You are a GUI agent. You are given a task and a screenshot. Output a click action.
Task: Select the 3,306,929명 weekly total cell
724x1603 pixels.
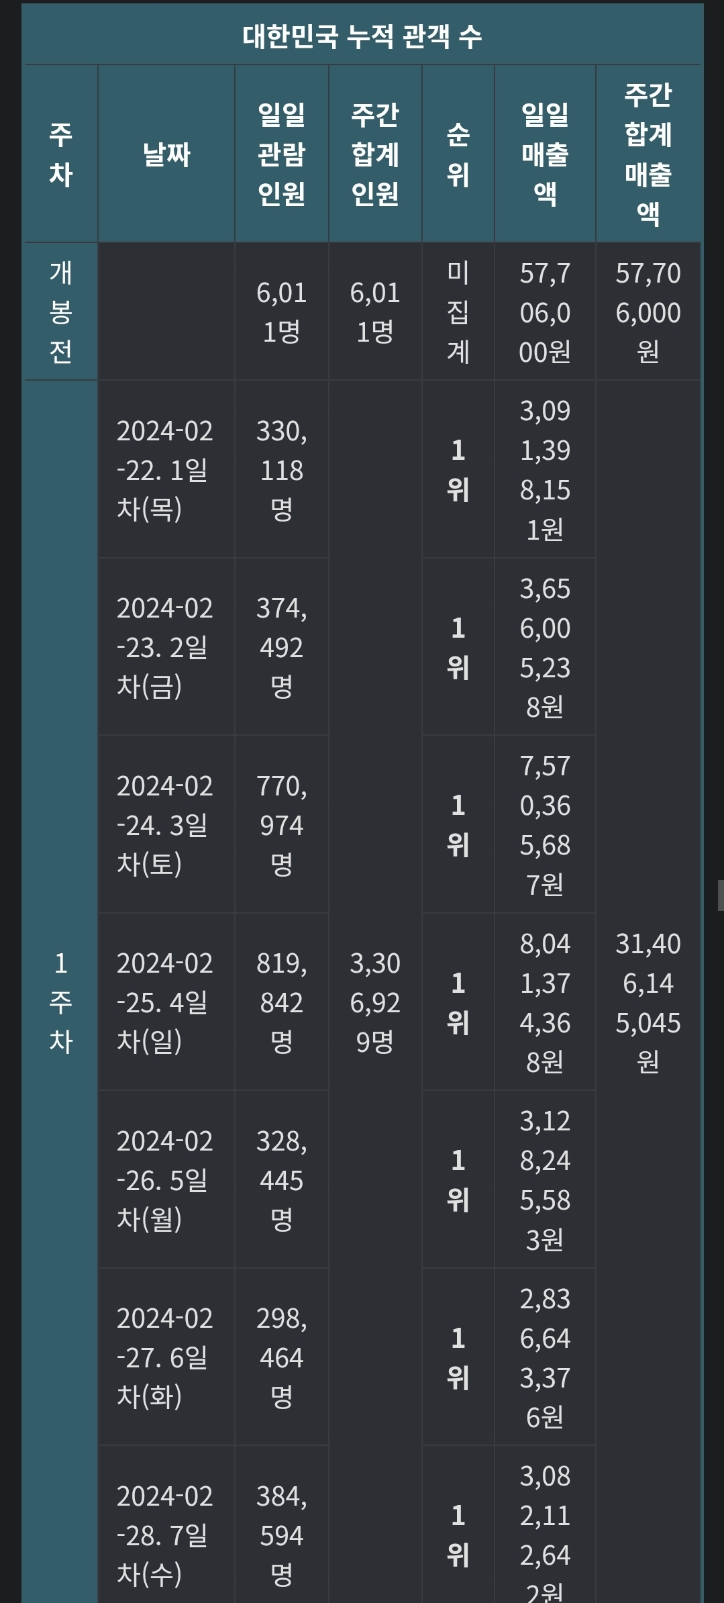[375, 1003]
